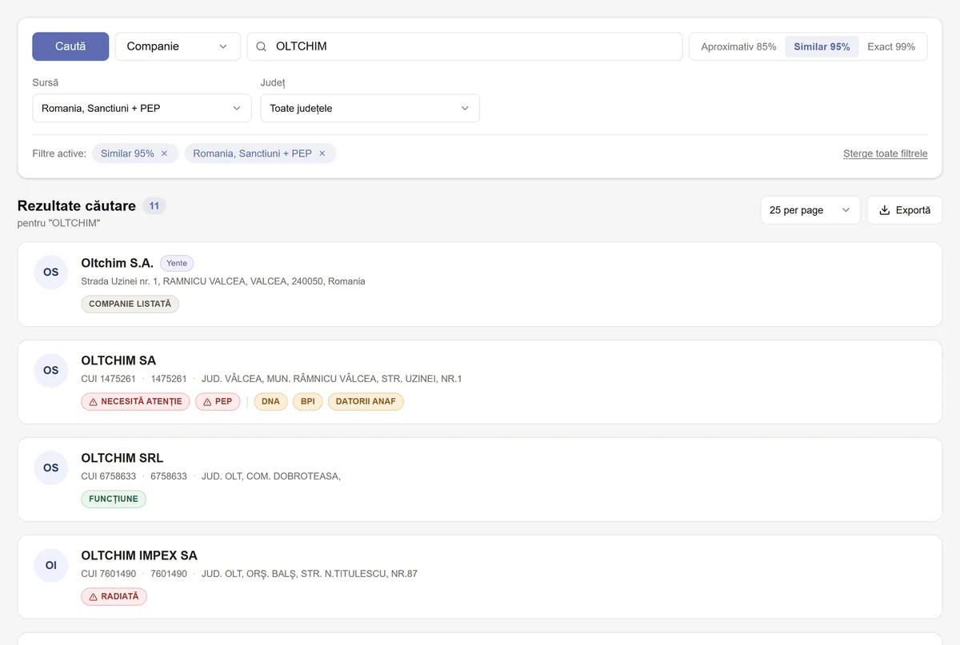Screen dimensions: 960x645
Task: Open the OLTCHIM SA result
Action: 480,382
